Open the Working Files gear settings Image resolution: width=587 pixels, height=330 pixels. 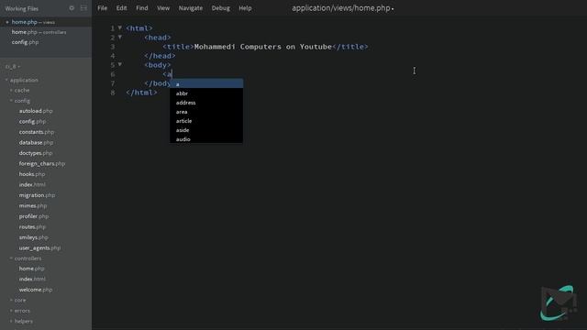pos(72,8)
